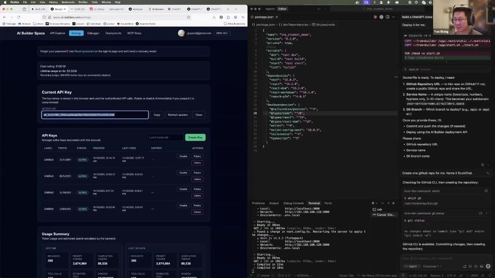The height and width of the screenshot is (278, 495).
Task: Split the Cursor editor view
Action: (x=387, y=17)
